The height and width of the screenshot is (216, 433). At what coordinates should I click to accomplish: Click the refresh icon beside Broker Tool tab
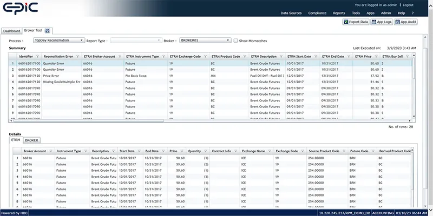48,31
